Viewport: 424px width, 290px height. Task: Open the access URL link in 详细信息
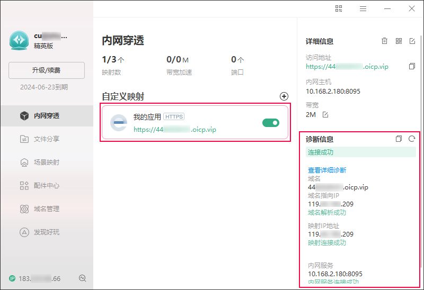[347, 67]
